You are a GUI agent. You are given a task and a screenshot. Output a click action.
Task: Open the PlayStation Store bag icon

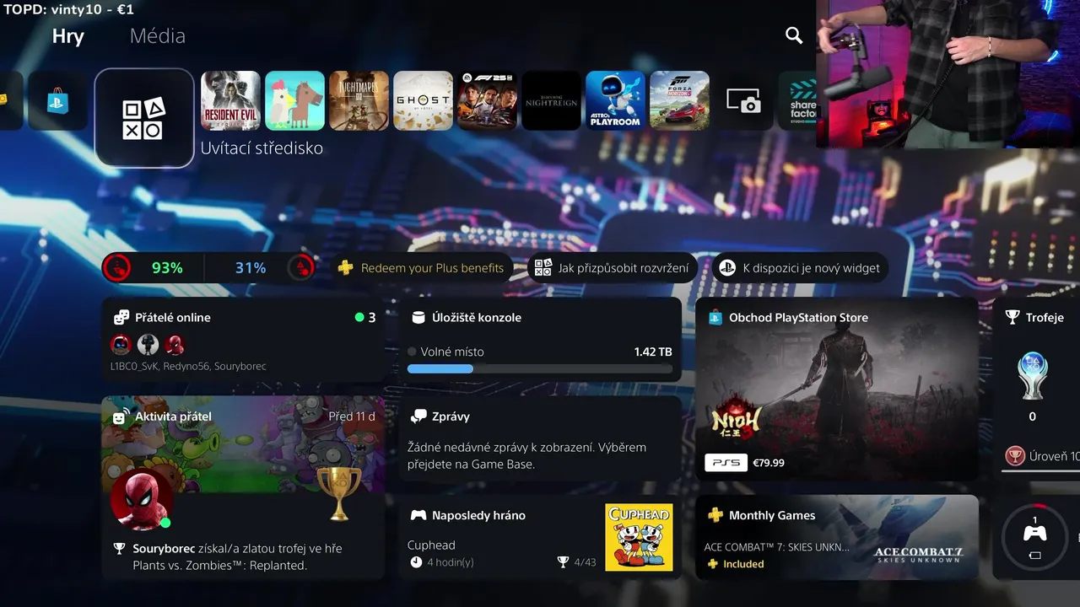(x=57, y=101)
